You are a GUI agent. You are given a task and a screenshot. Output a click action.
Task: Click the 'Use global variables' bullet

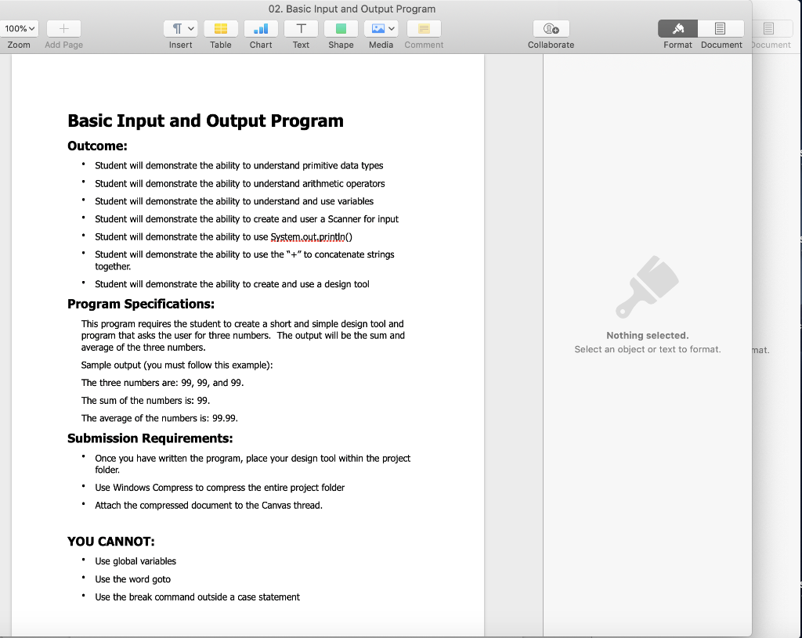(x=135, y=561)
